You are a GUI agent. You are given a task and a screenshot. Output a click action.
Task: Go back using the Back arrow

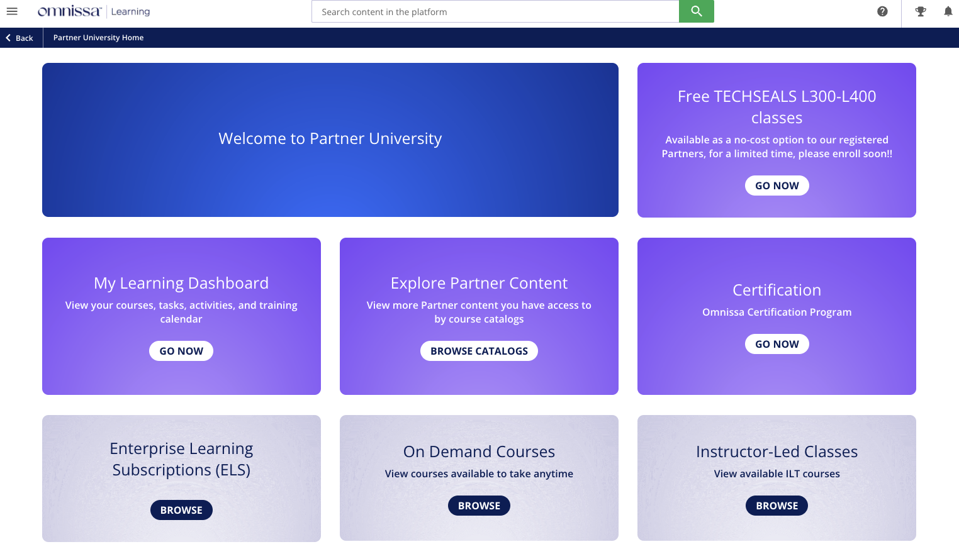[20, 38]
